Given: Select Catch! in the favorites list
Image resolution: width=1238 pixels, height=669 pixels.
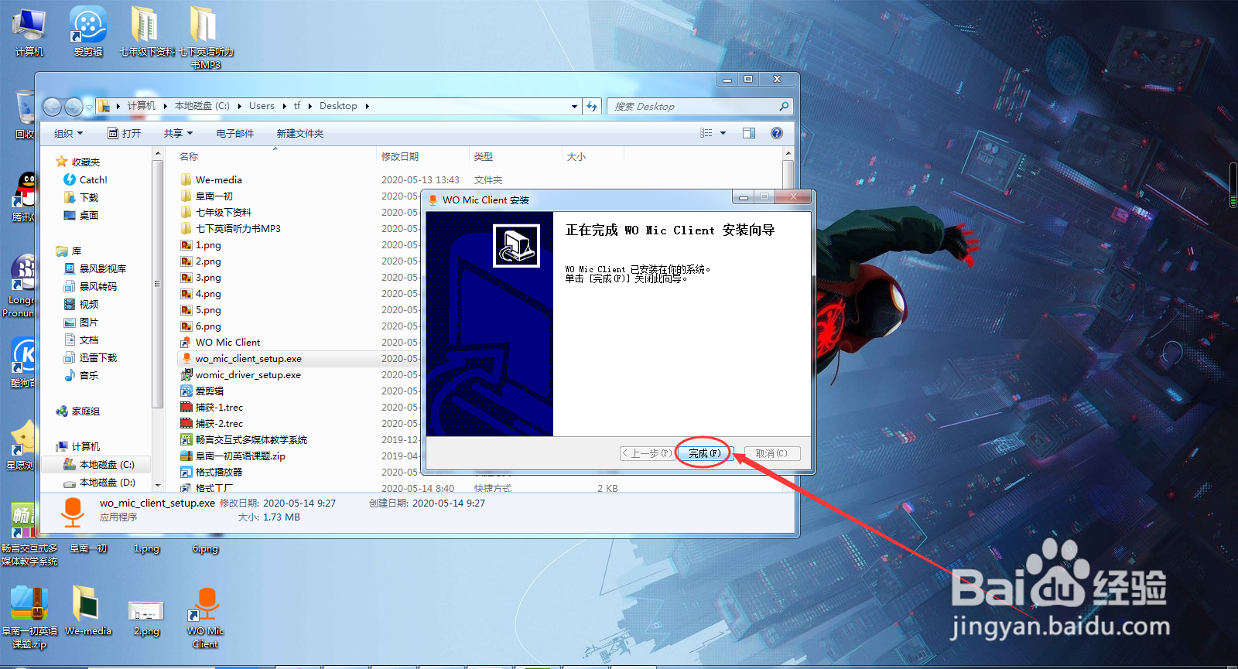Looking at the screenshot, I should tap(86, 179).
